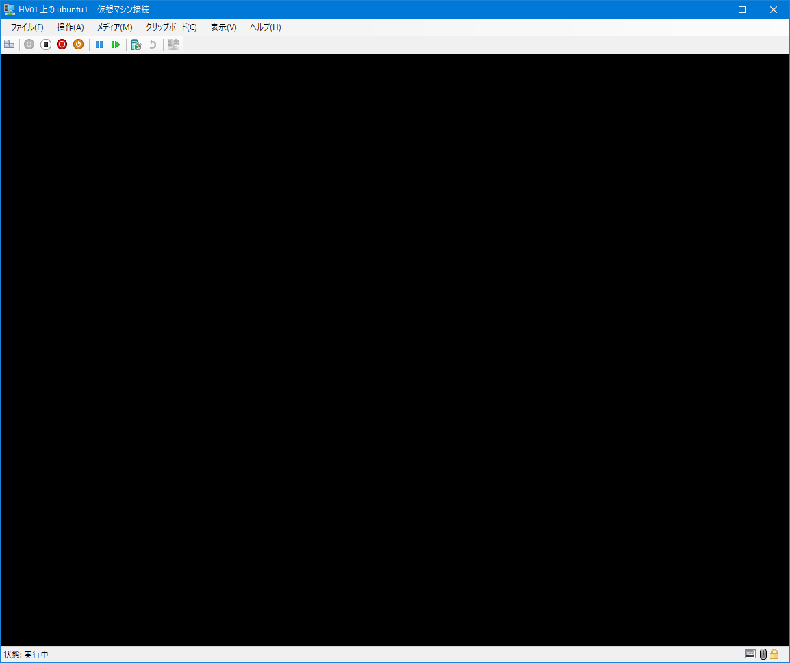Shut down the guest OS

(x=62, y=44)
